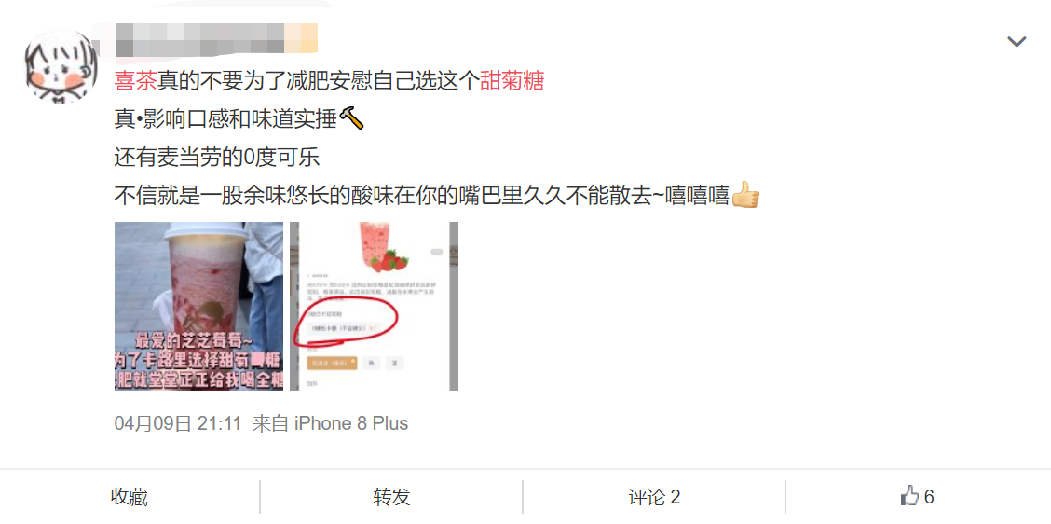Open the poster's cartoon avatar
This screenshot has width=1051, height=524.
pyautogui.click(x=61, y=68)
